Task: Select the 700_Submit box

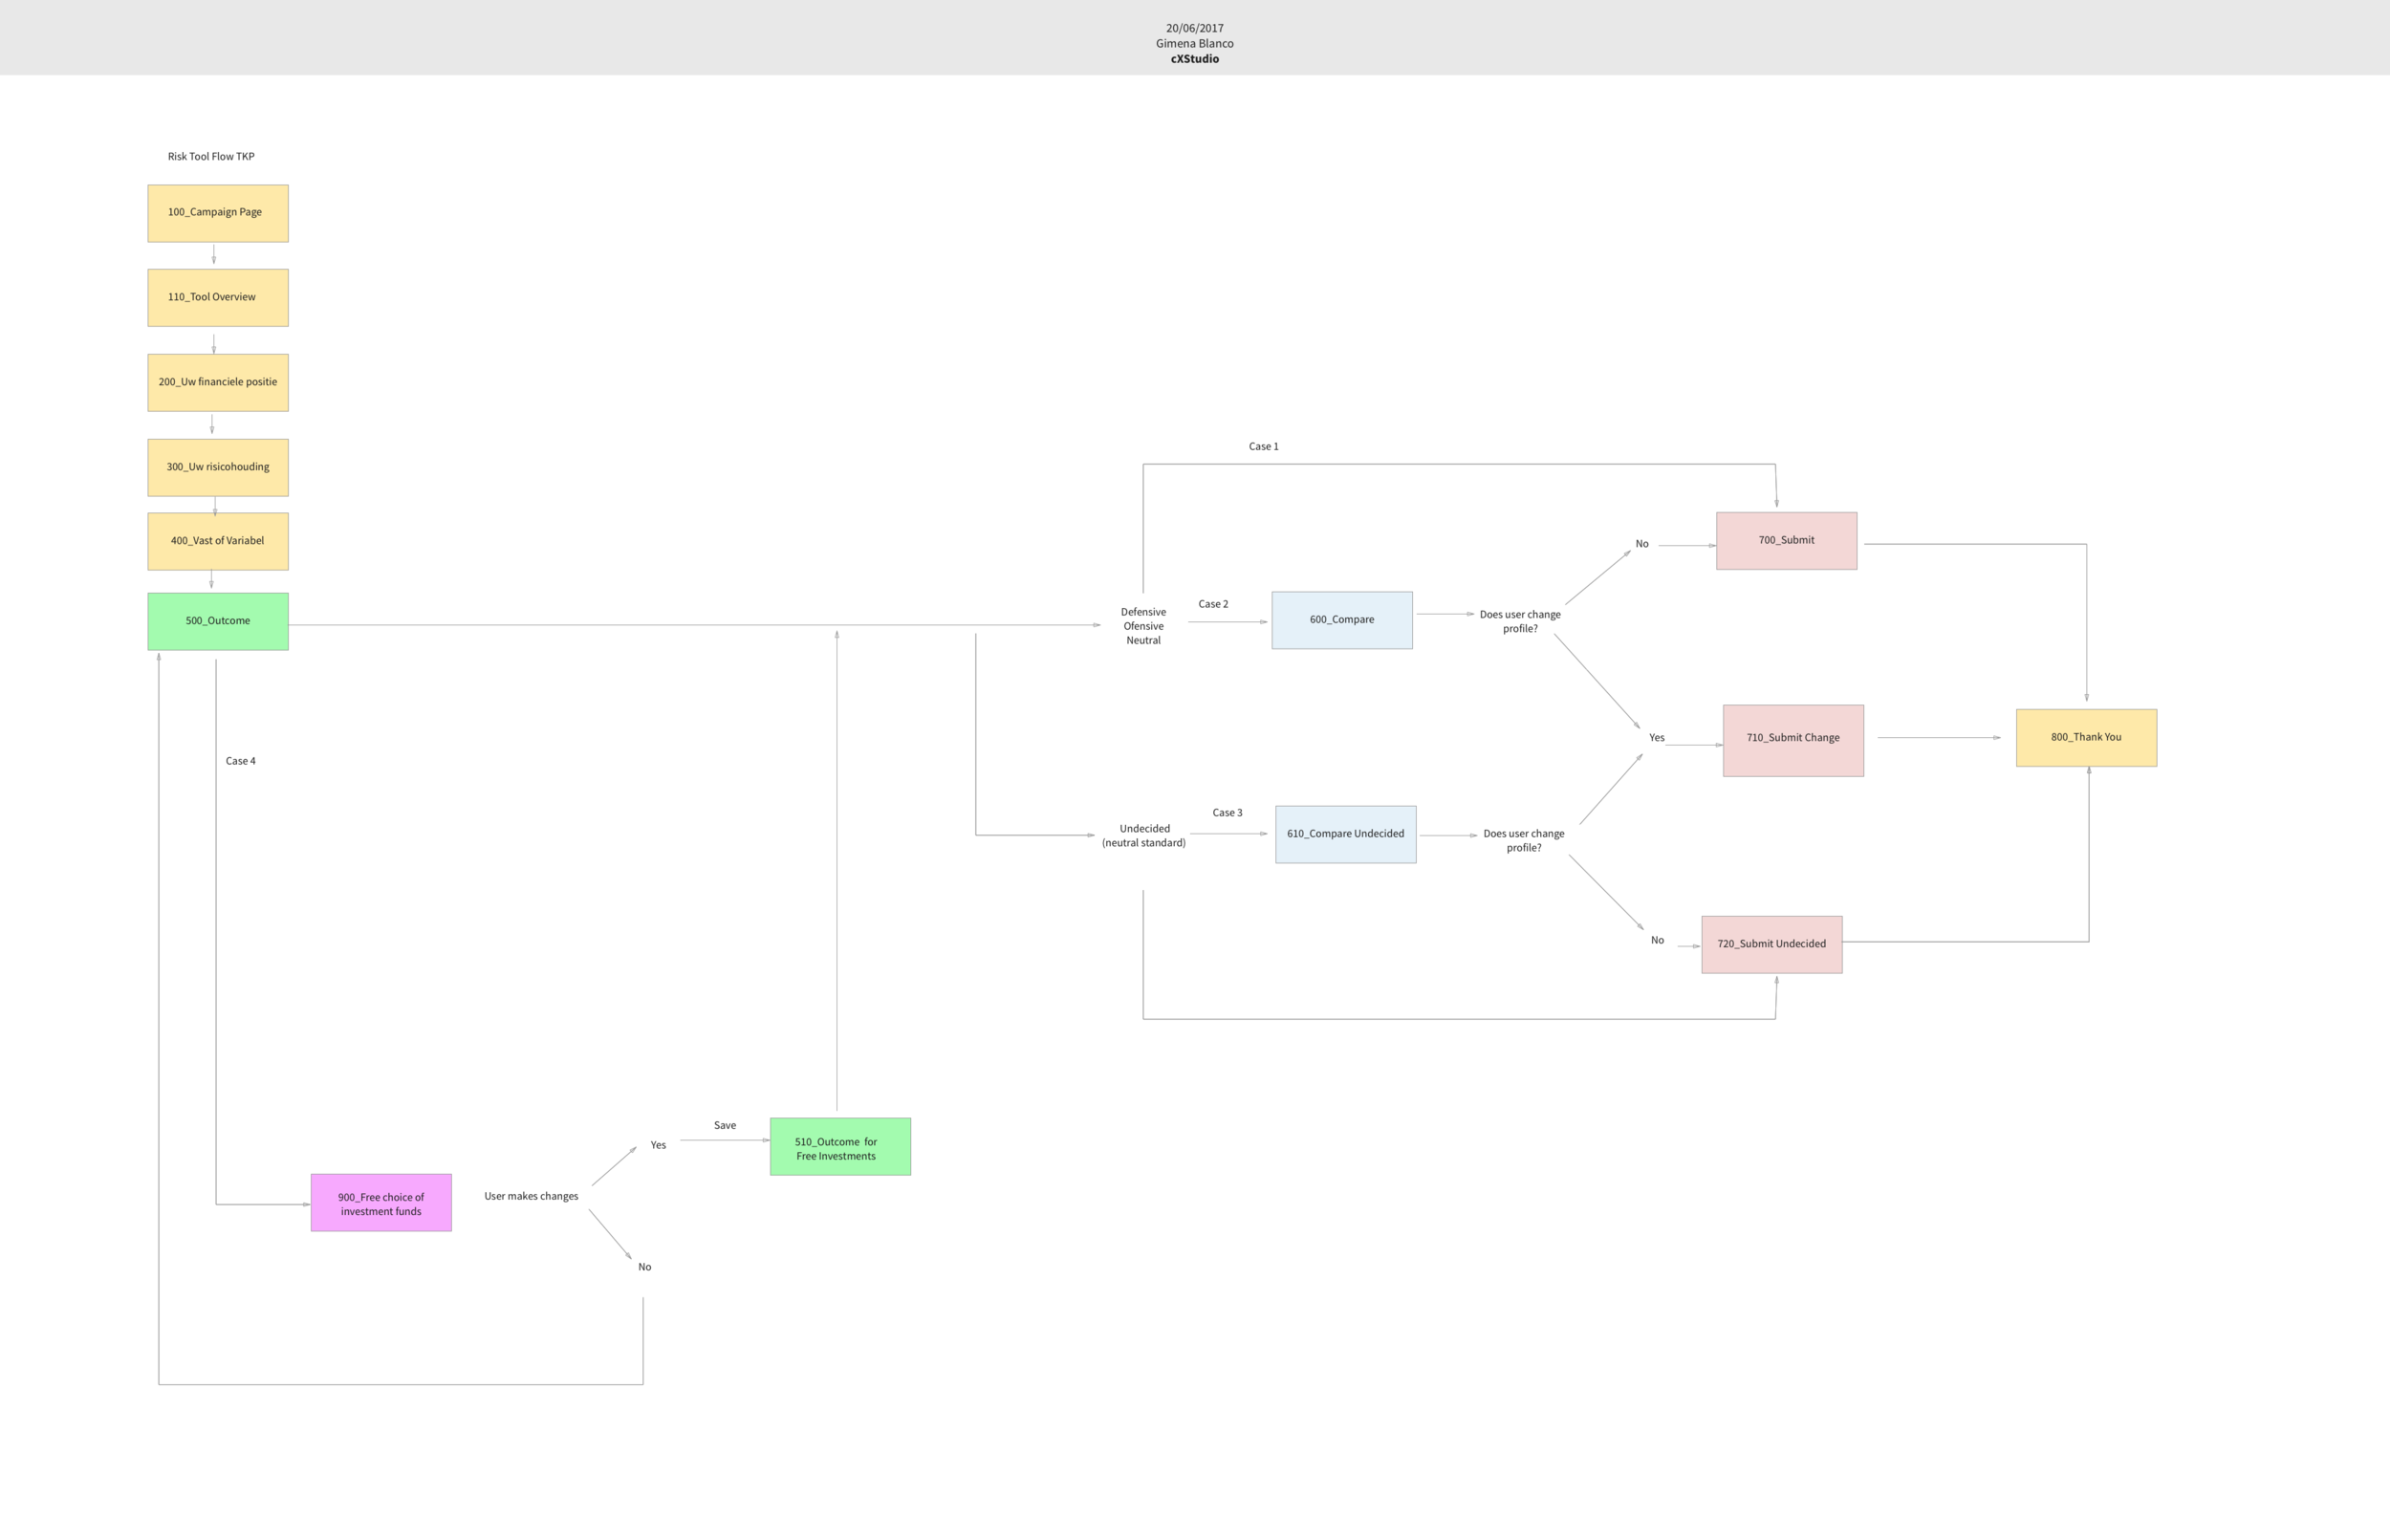Action: coord(1786,541)
